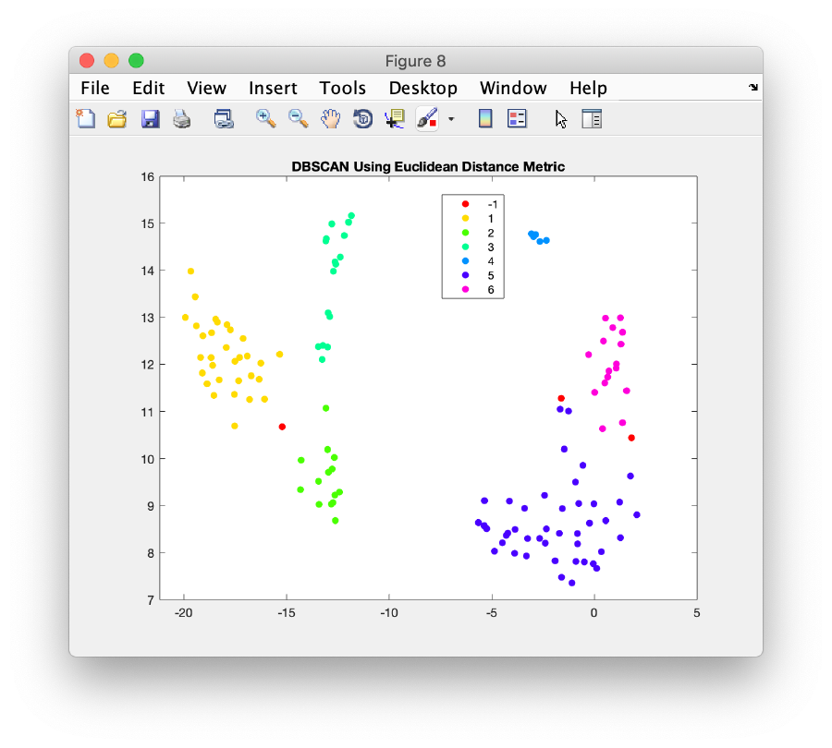832x748 pixels.
Task: Click the plot title DBSCAN Using Euclidean Distance Metric
Action: pyautogui.click(x=428, y=167)
